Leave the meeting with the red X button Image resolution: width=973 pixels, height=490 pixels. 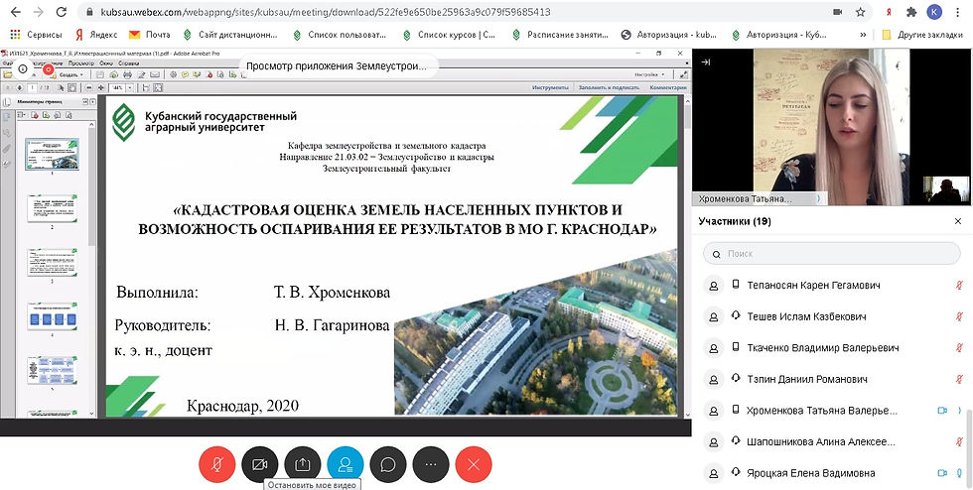pos(474,463)
